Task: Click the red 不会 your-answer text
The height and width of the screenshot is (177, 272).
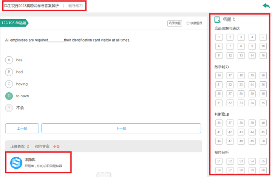Action: (56, 146)
